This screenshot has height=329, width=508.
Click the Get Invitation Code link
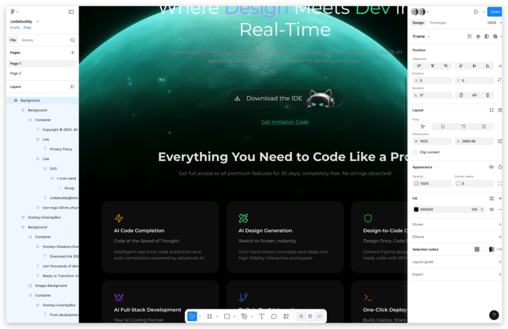(285, 122)
